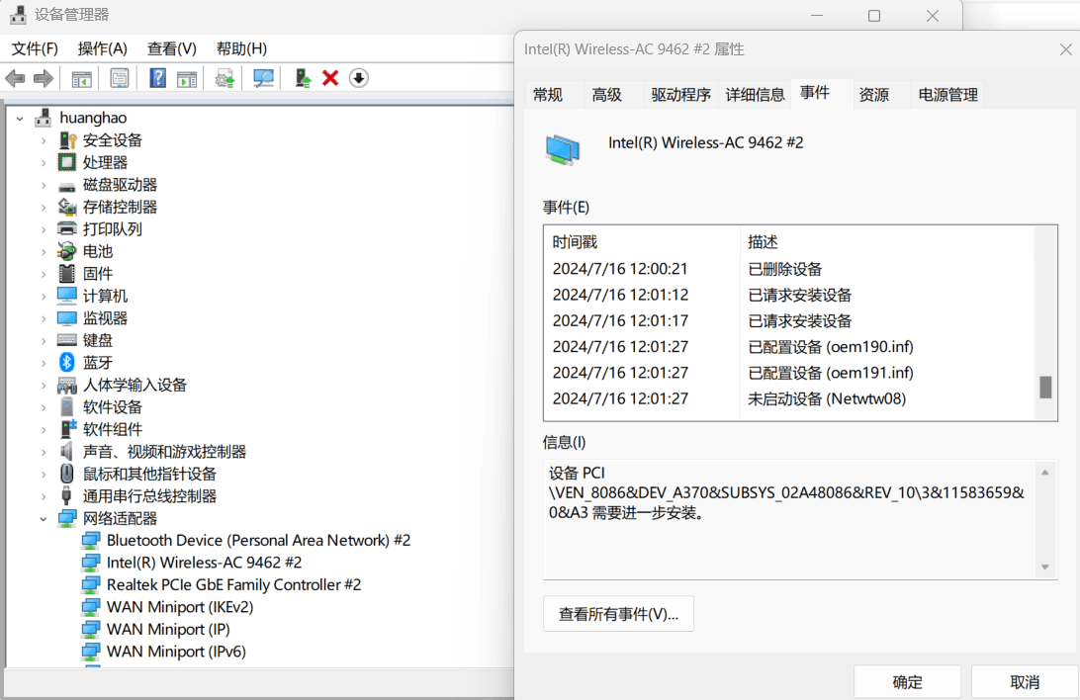
Task: Click the info box scroll-up arrow
Action: click(1044, 473)
